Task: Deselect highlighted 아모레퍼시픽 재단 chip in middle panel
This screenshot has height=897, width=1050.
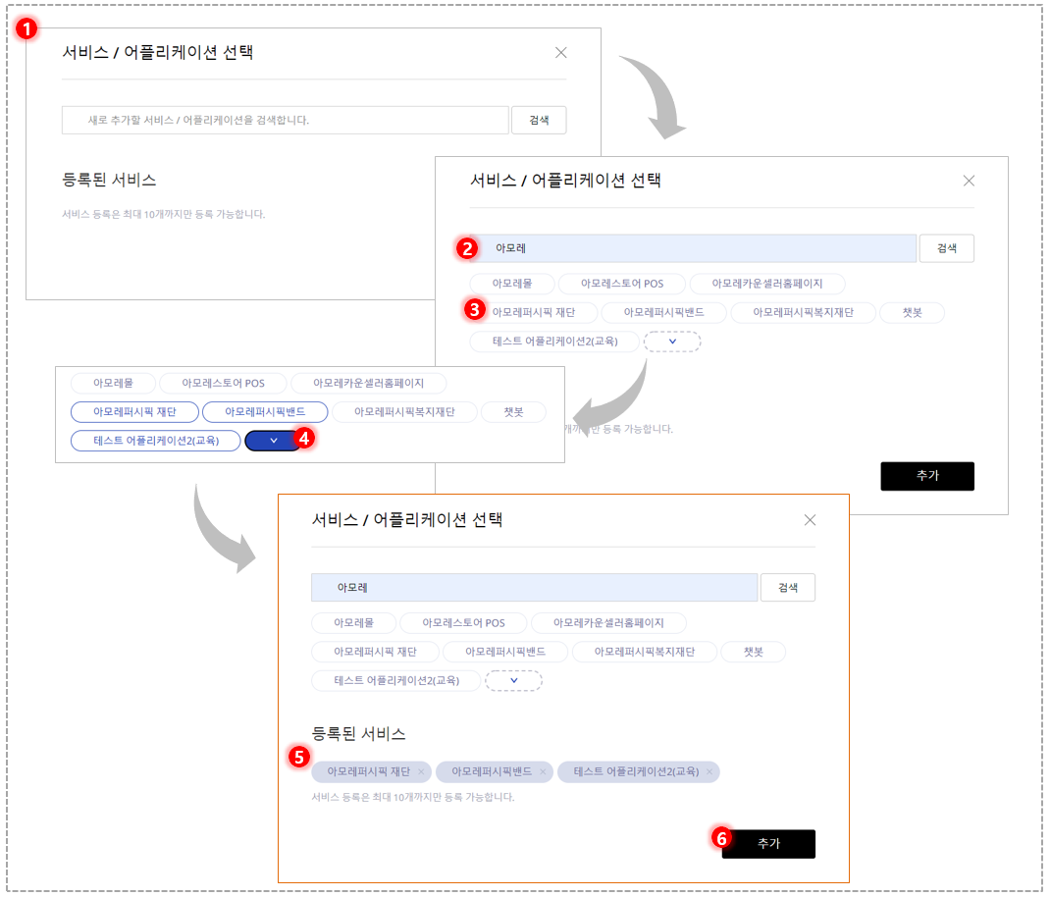Action: click(134, 412)
